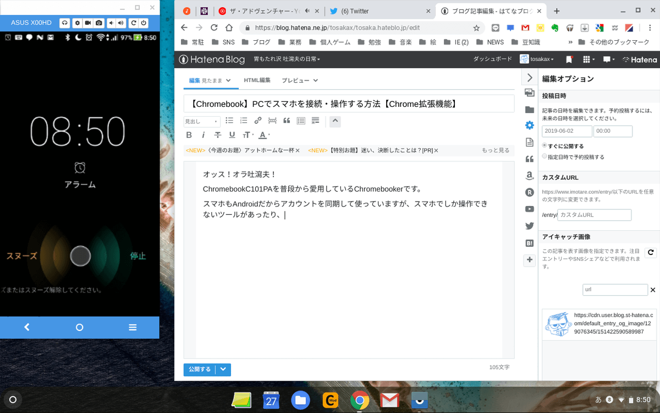Click the post date field 2019-06-02
This screenshot has height=413, width=660.
tap(566, 131)
